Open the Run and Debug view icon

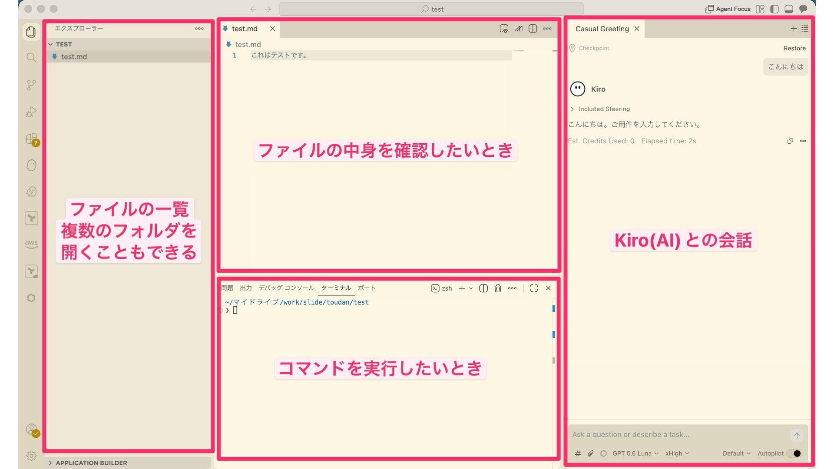(31, 112)
